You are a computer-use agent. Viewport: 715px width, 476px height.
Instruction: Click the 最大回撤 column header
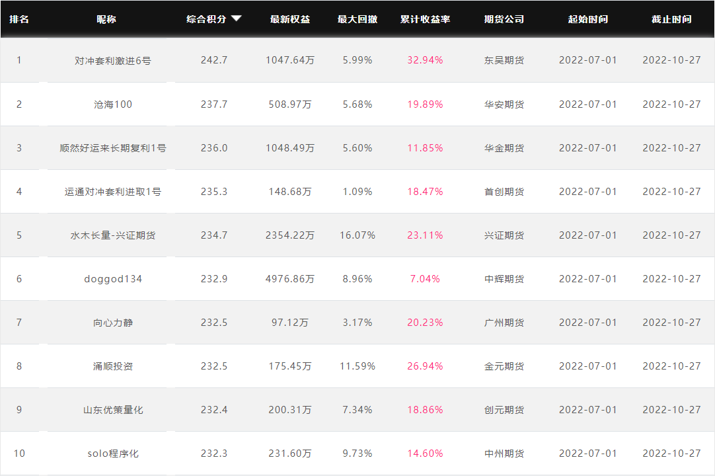357,19
